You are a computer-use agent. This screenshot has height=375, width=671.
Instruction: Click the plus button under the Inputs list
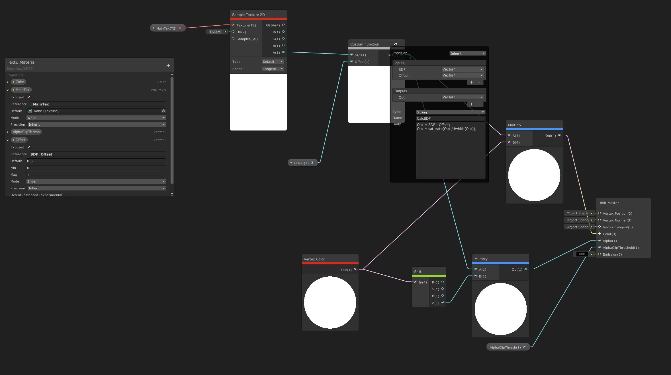471,82
